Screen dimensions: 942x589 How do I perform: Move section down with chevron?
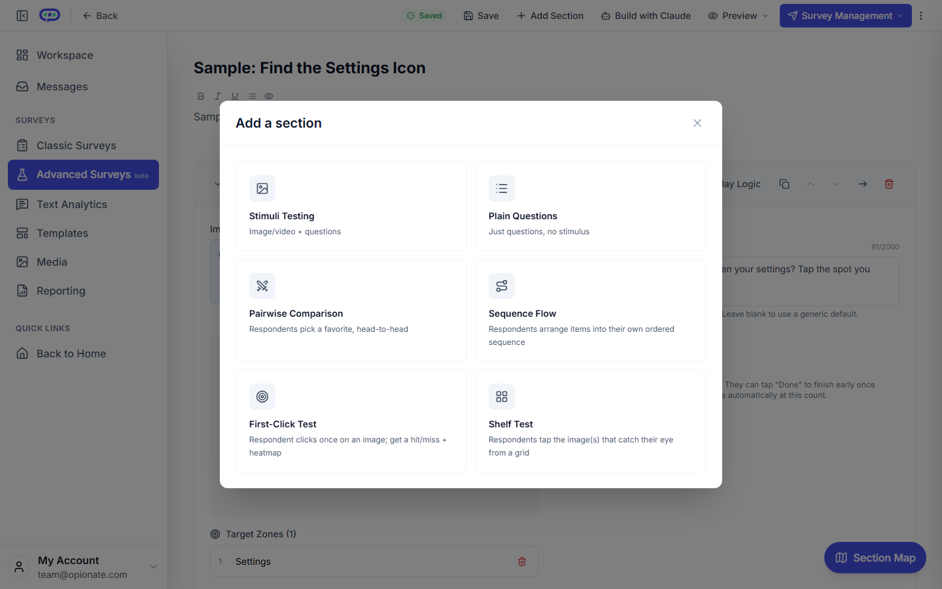pos(837,184)
